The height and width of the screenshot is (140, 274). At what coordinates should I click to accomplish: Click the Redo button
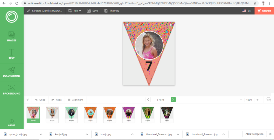[x=56, y=100]
